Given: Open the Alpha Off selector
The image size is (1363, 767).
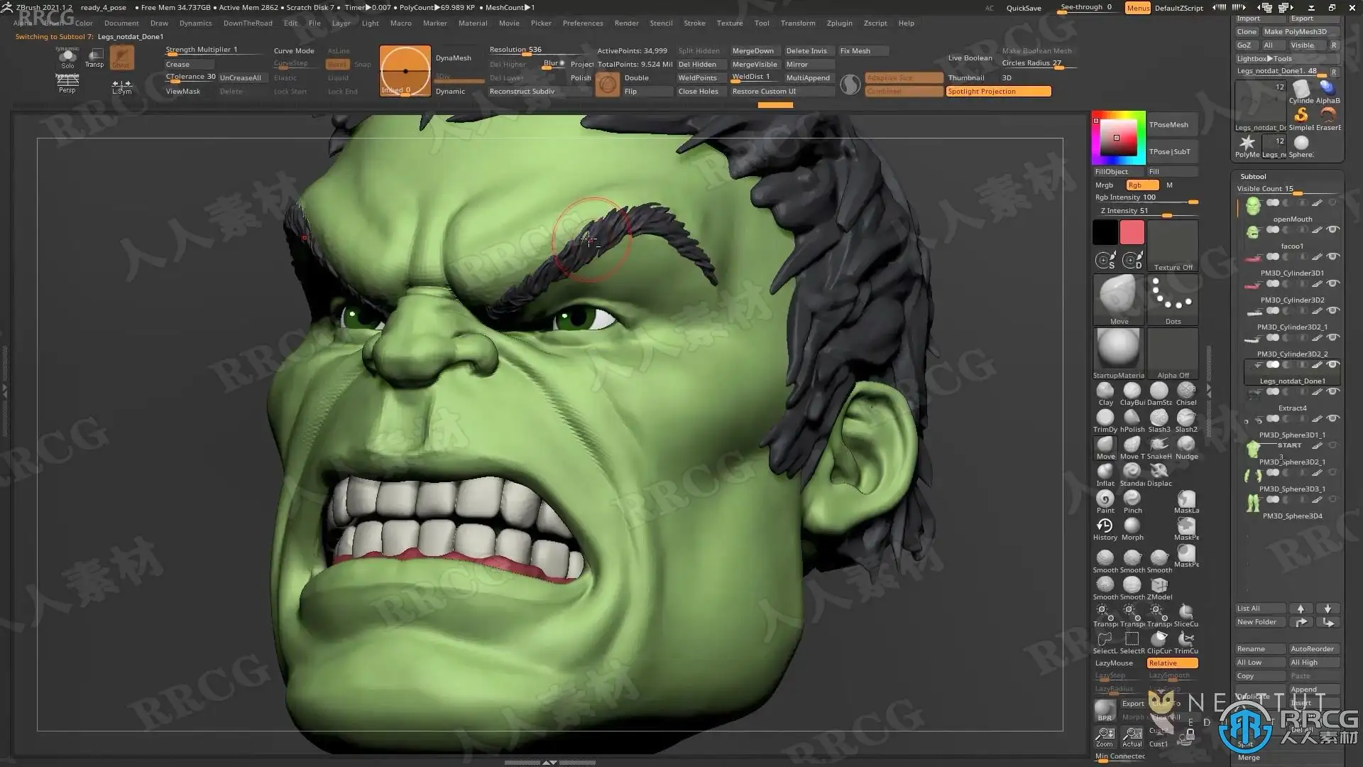Looking at the screenshot, I should (1173, 353).
